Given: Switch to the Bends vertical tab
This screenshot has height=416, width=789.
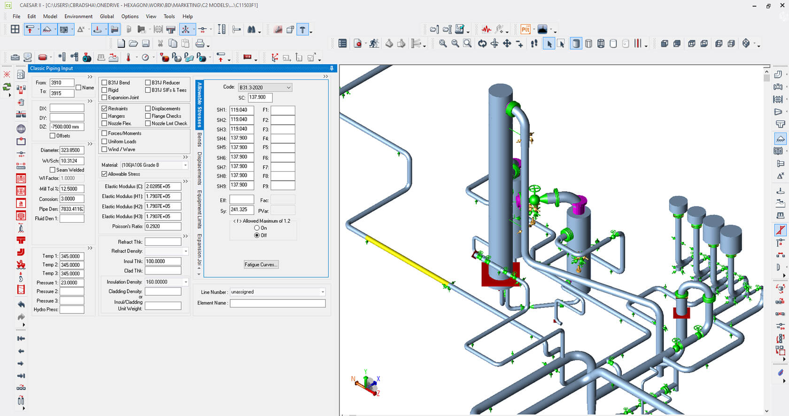Looking at the screenshot, I should click(x=199, y=140).
